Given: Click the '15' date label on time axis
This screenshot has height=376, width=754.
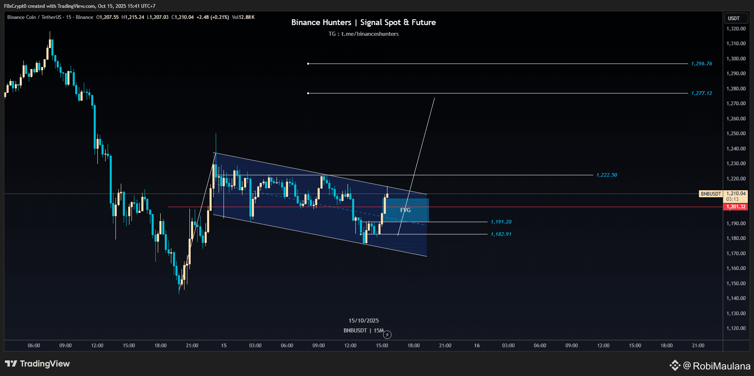Looking at the screenshot, I should [x=224, y=346].
